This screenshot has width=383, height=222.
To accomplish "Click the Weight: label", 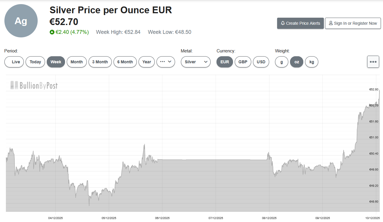I will tap(282, 51).
